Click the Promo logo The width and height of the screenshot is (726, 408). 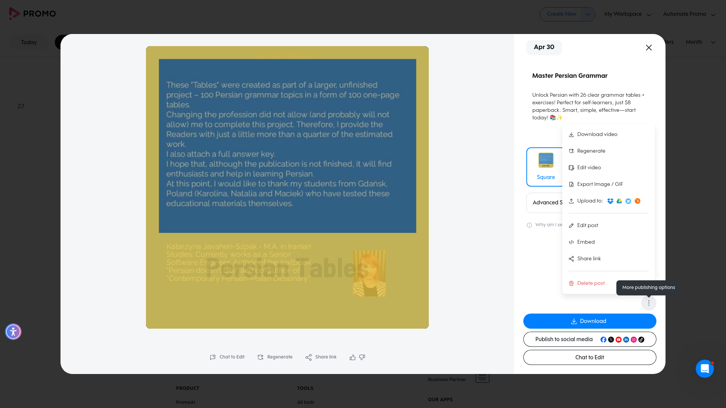pos(32,13)
